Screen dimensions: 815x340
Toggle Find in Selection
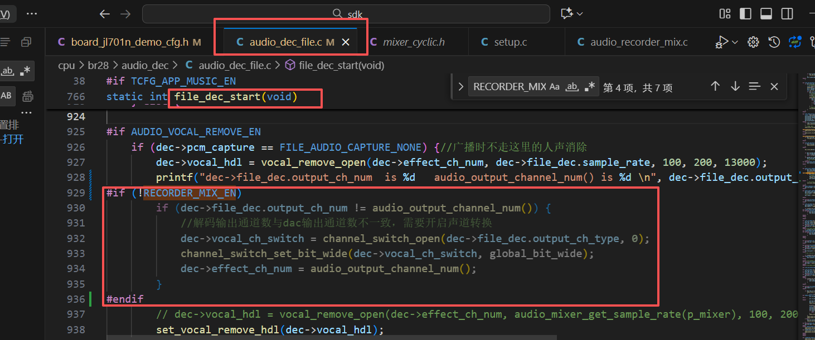(755, 86)
